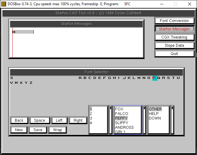Click the Save button

[38, 130]
